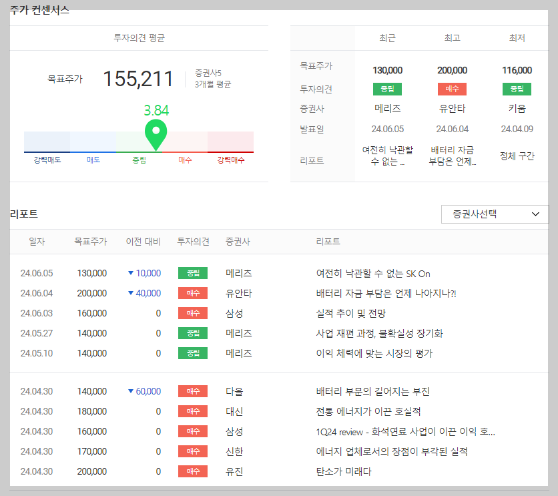Open report 전통 에너지가 이끈 호실적
Viewport: 558px width, 496px height.
(368, 411)
